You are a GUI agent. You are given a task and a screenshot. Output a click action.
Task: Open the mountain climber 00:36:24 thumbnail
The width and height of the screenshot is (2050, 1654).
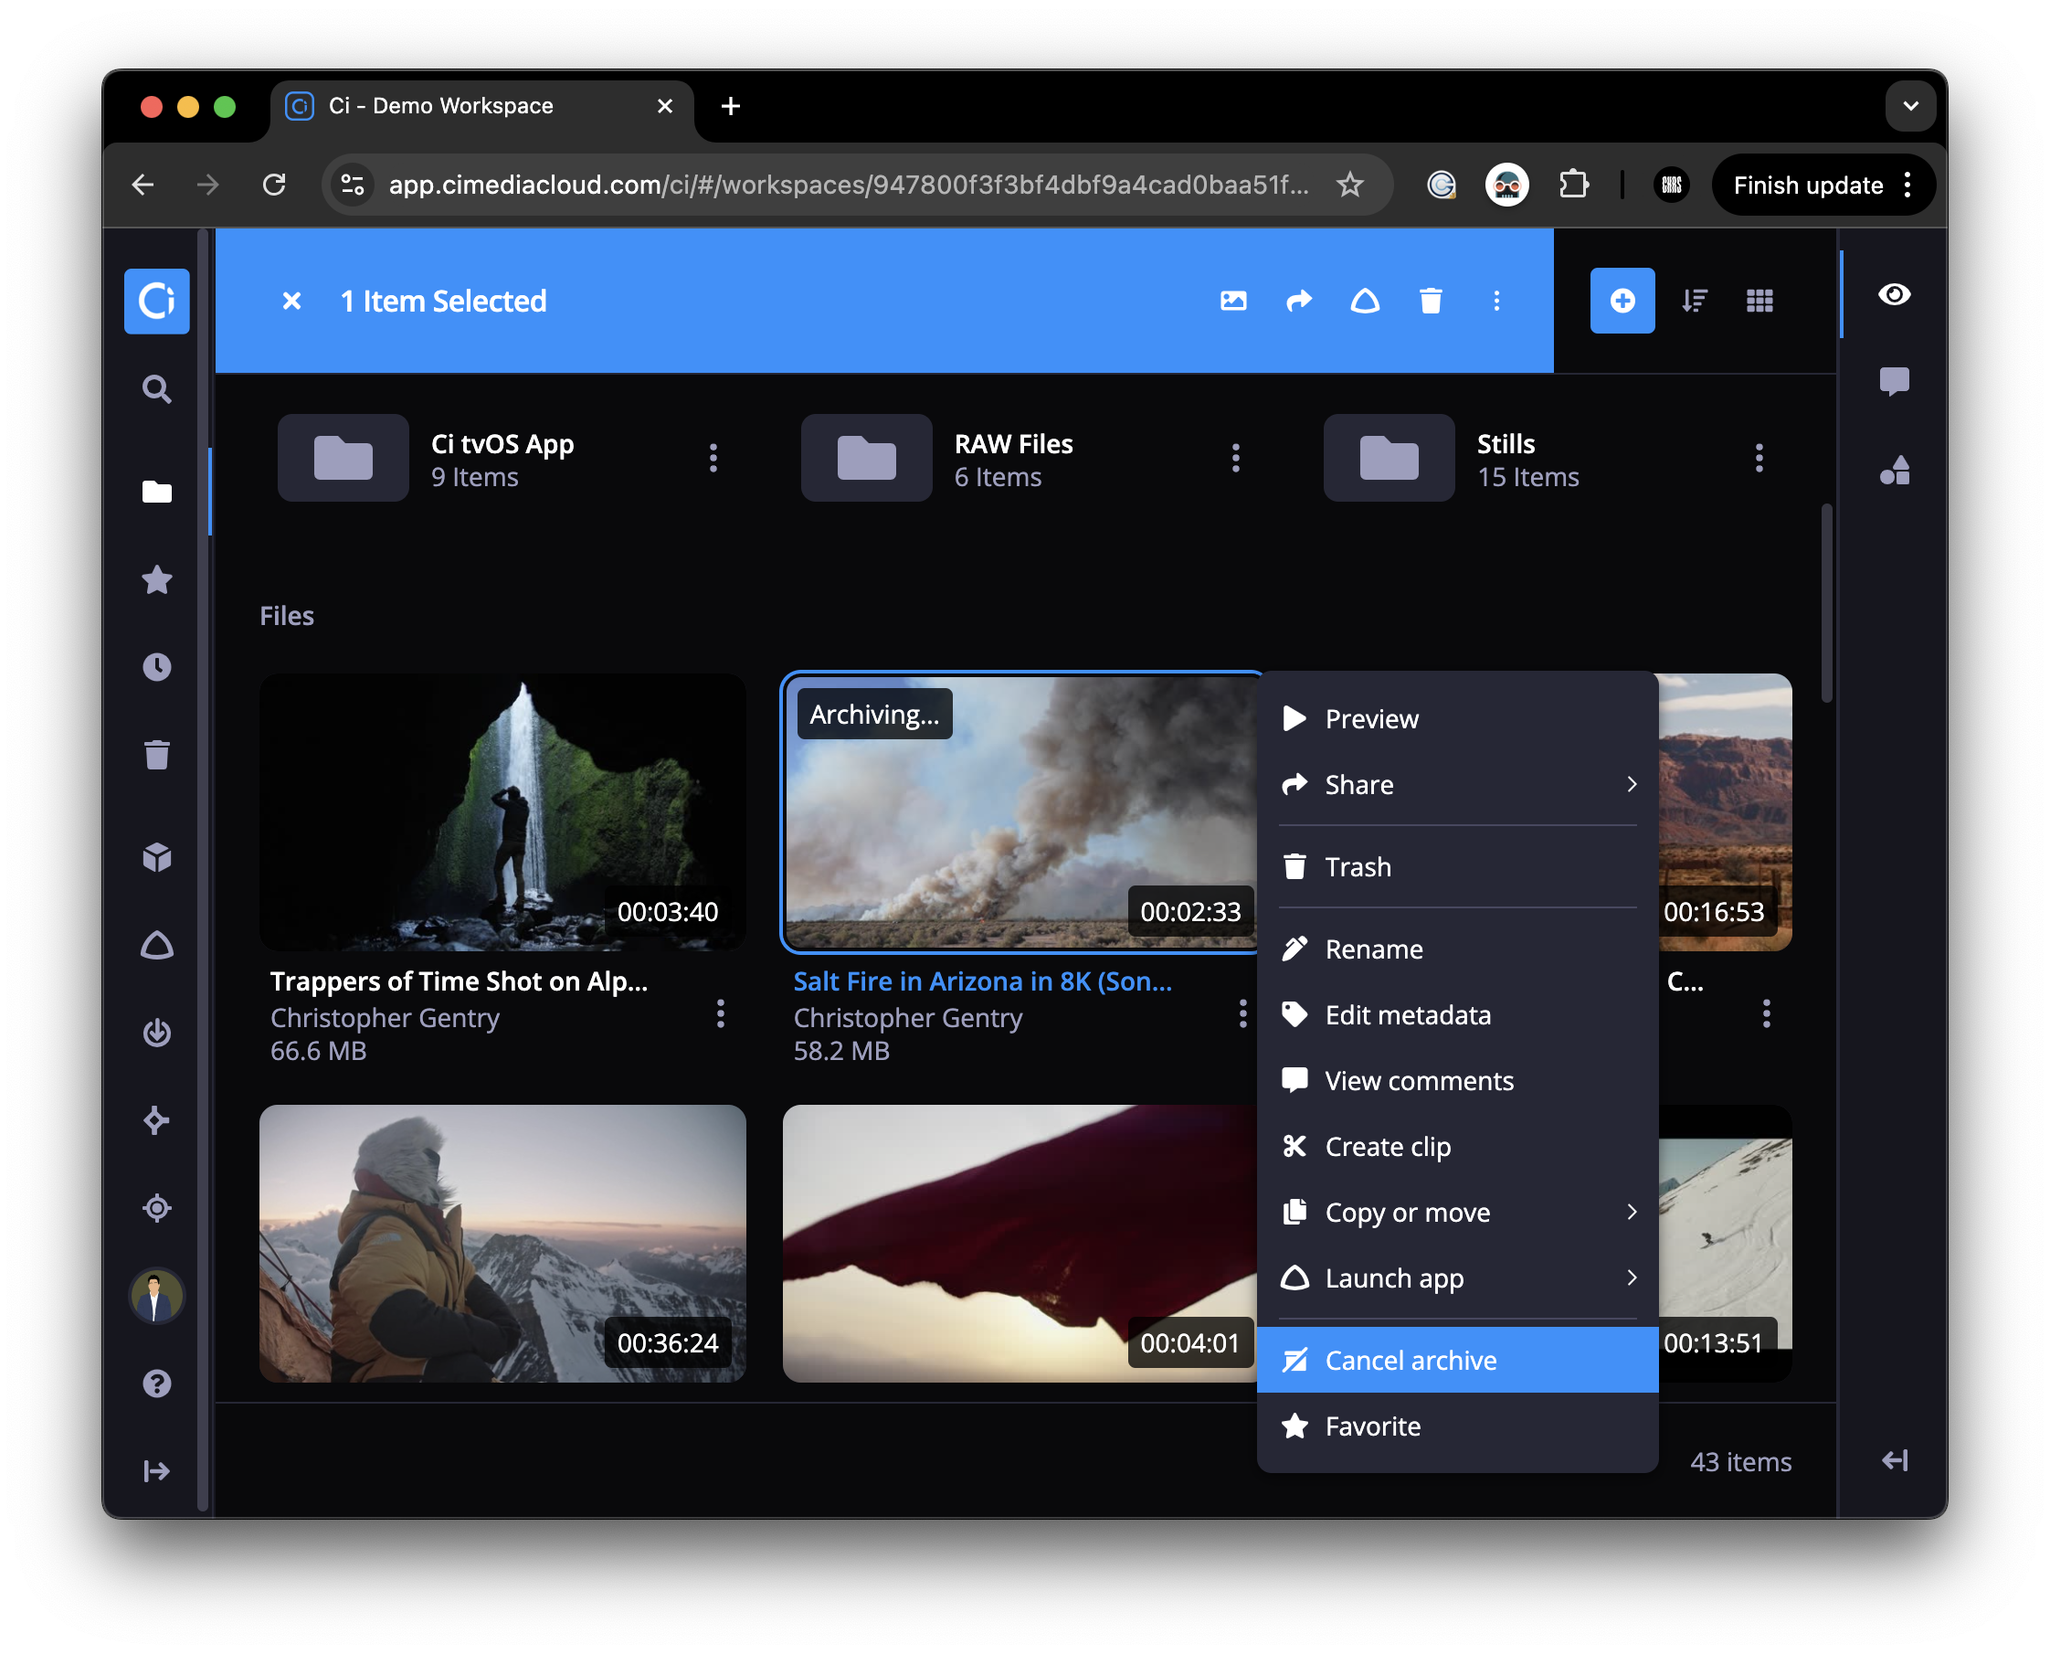click(502, 1244)
